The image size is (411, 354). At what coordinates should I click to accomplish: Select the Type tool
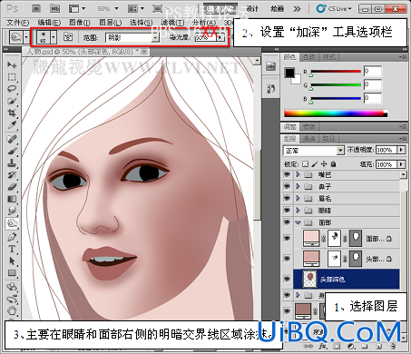[12, 249]
